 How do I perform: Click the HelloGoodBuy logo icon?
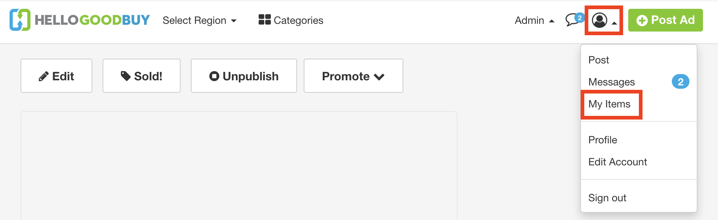[x=20, y=20]
